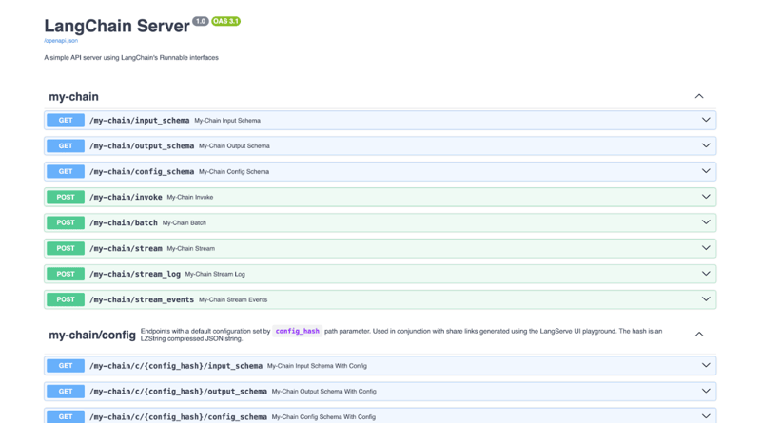Viewport: 761px width, 423px height.
Task: Collapse the my-chain/config section
Action: point(699,335)
